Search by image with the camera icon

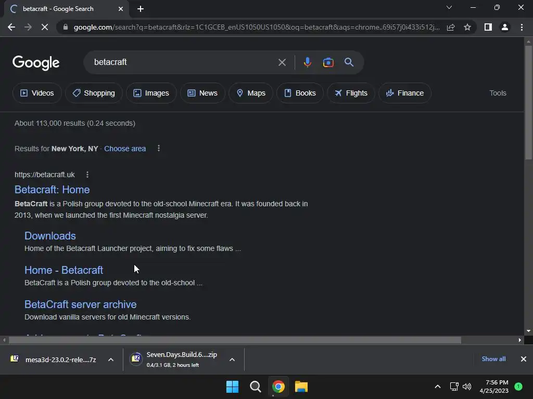coord(328,62)
